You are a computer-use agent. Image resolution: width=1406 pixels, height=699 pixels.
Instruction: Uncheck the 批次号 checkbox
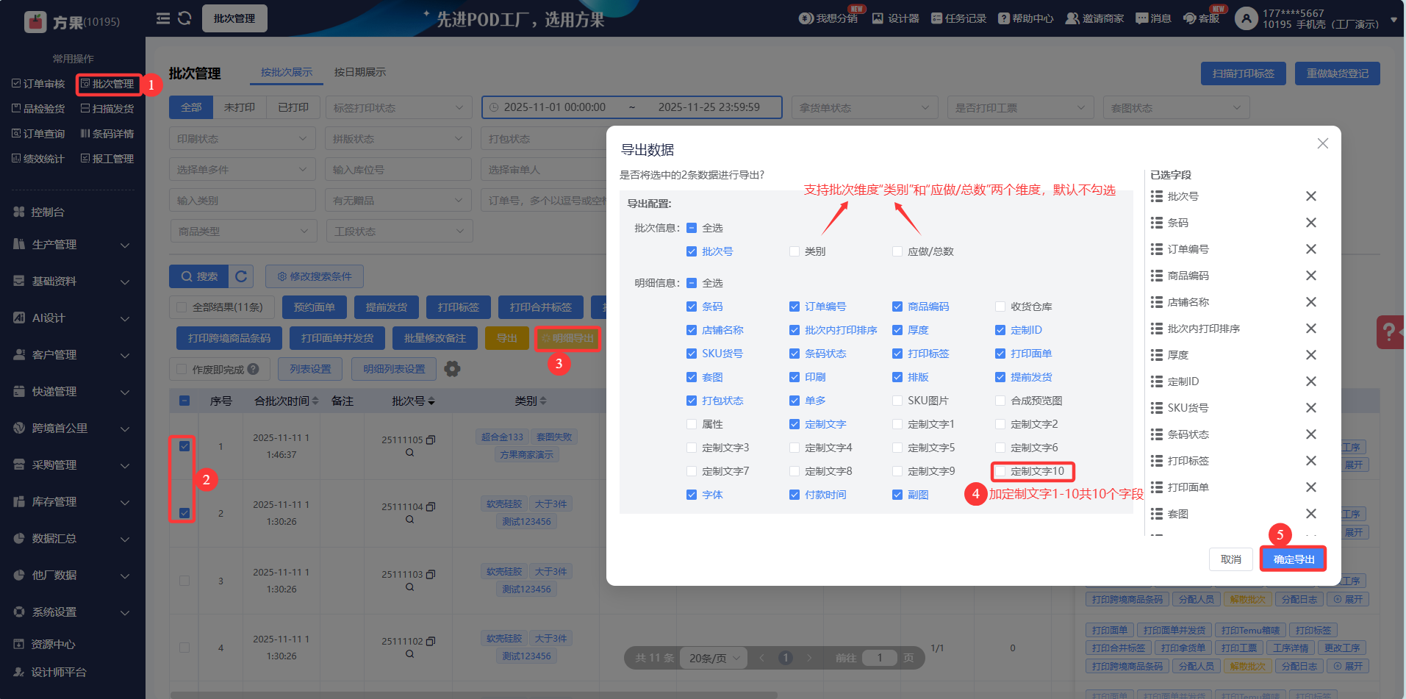[692, 251]
